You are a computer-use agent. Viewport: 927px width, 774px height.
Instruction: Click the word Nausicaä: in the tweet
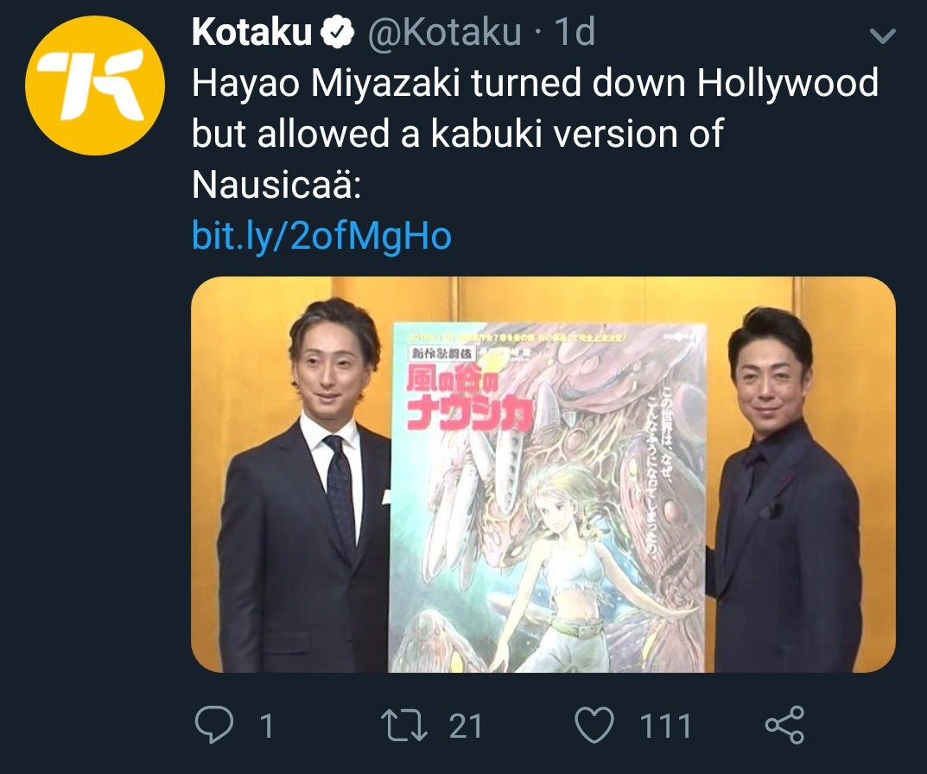click(276, 185)
